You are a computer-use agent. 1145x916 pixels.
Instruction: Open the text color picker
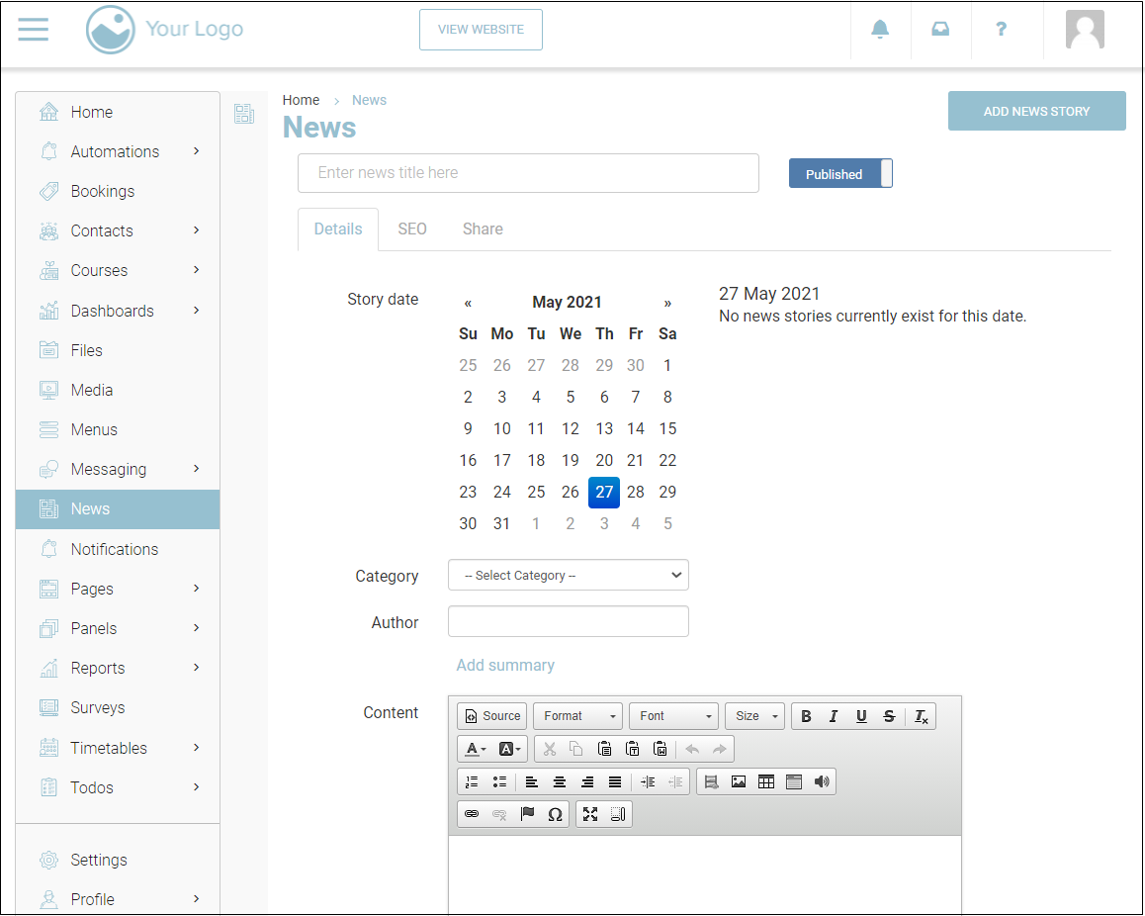coord(476,749)
